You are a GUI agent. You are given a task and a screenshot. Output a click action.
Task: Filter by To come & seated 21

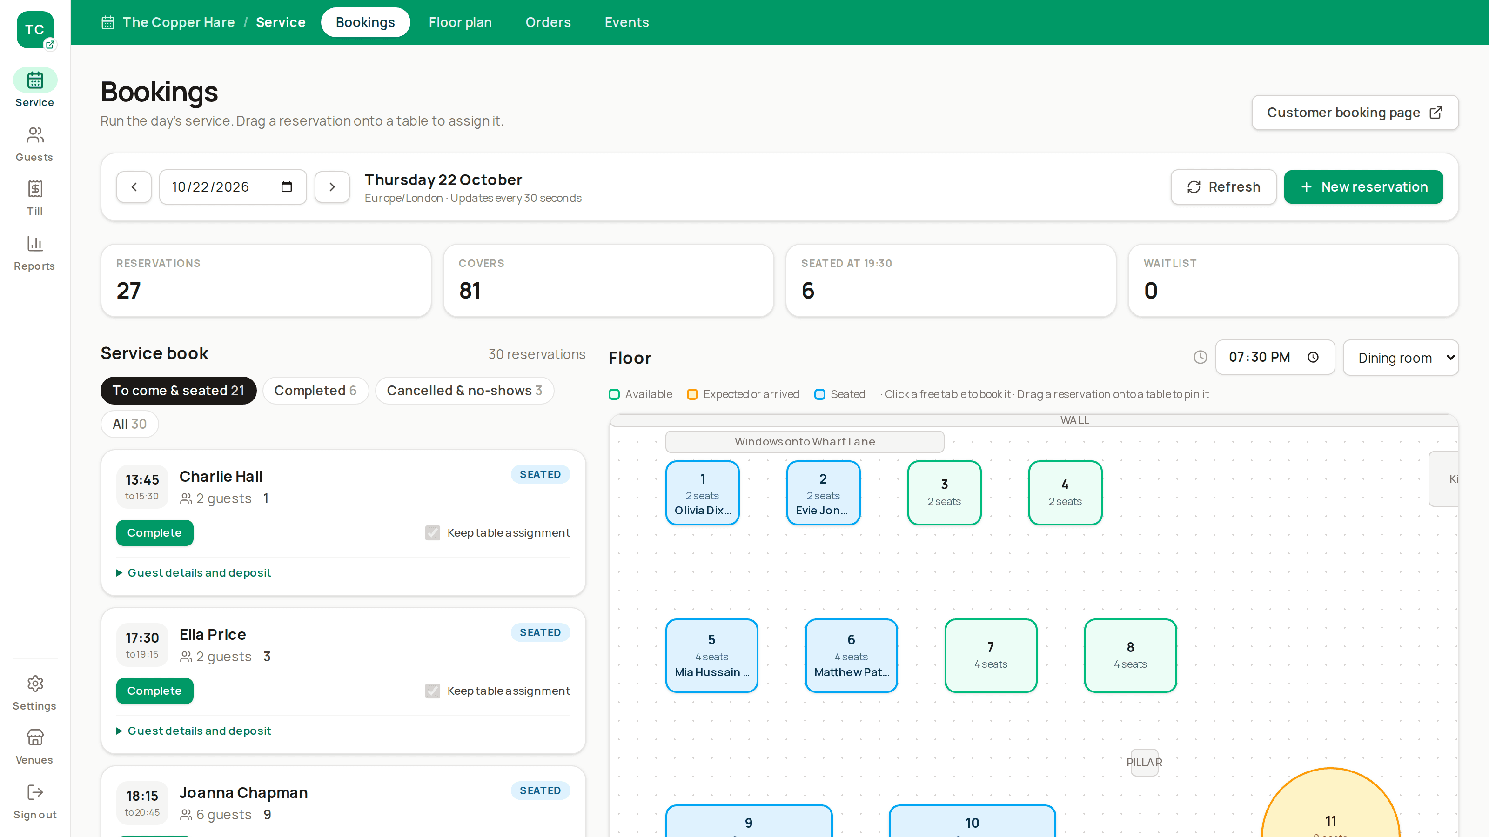coord(178,391)
